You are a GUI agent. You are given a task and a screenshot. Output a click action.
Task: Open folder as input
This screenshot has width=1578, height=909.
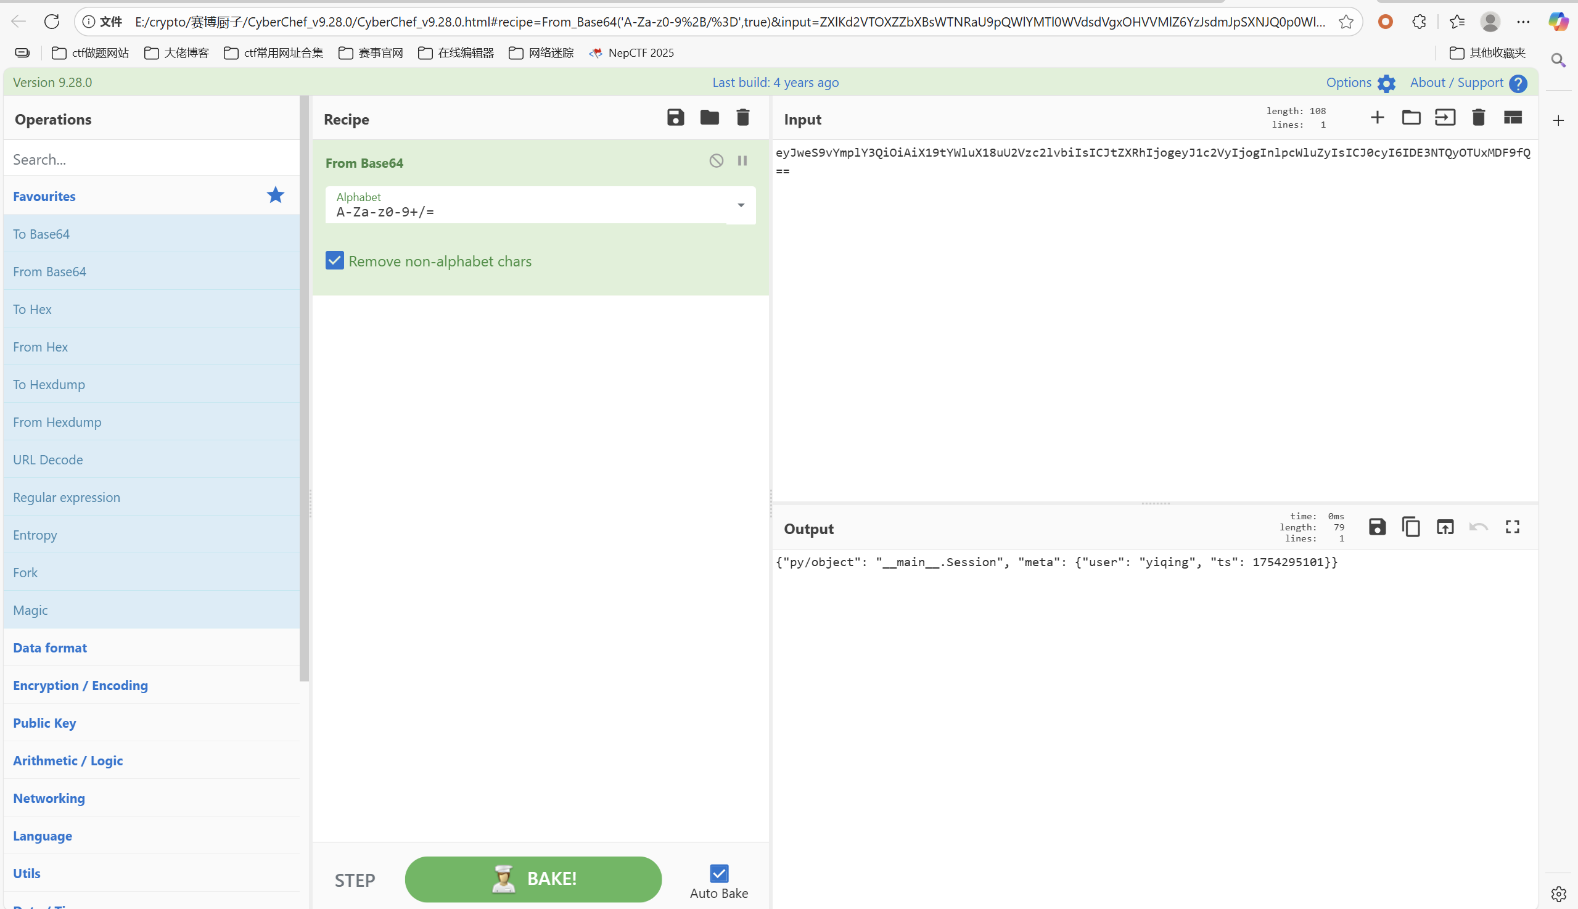(1411, 118)
